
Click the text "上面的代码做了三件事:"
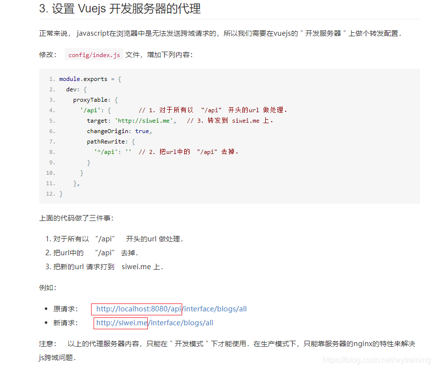pos(76,218)
